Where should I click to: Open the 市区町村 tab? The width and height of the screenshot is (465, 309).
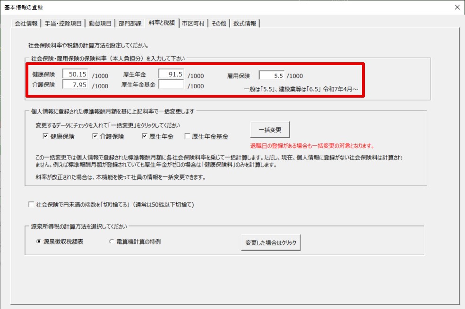(193, 23)
